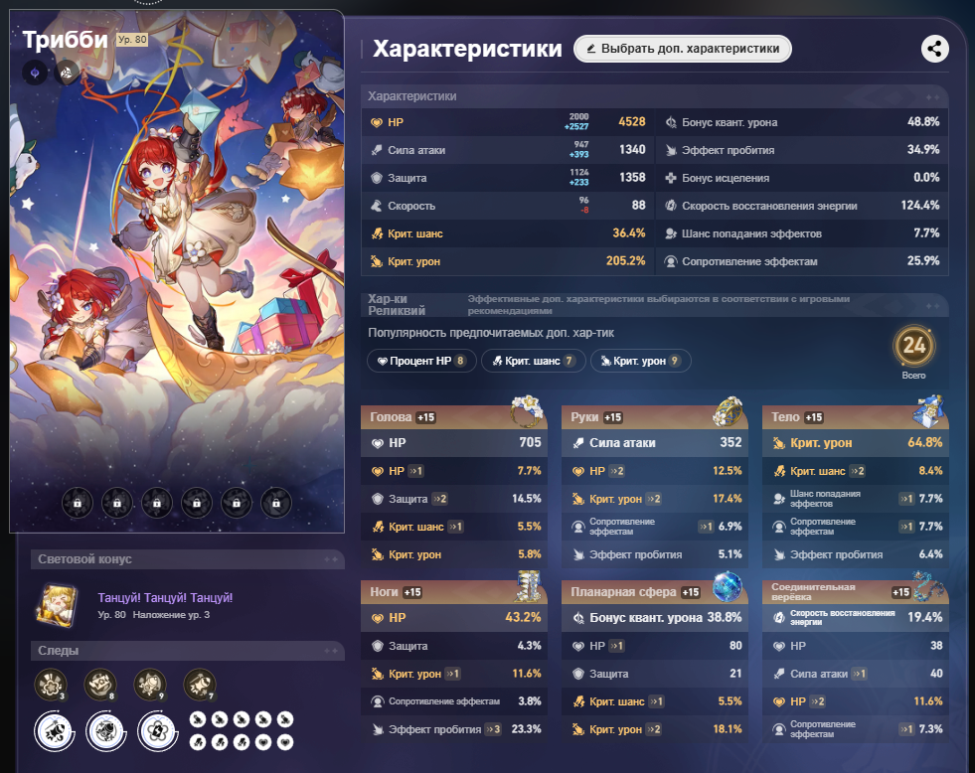Expand the Характеристики section header
This screenshot has height=773, width=975.
(655, 96)
